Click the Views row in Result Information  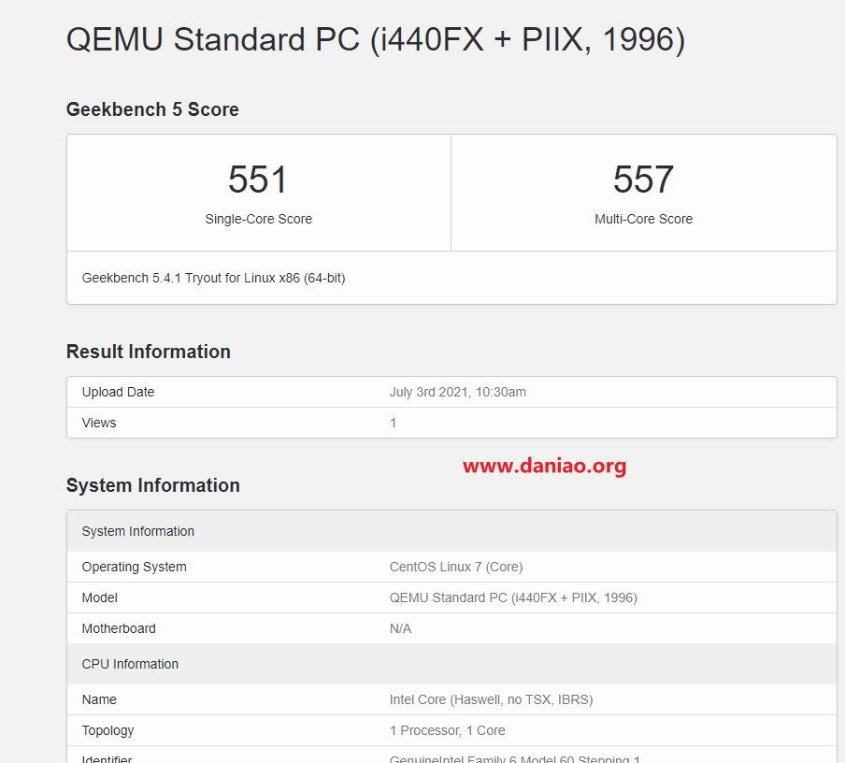pos(451,423)
